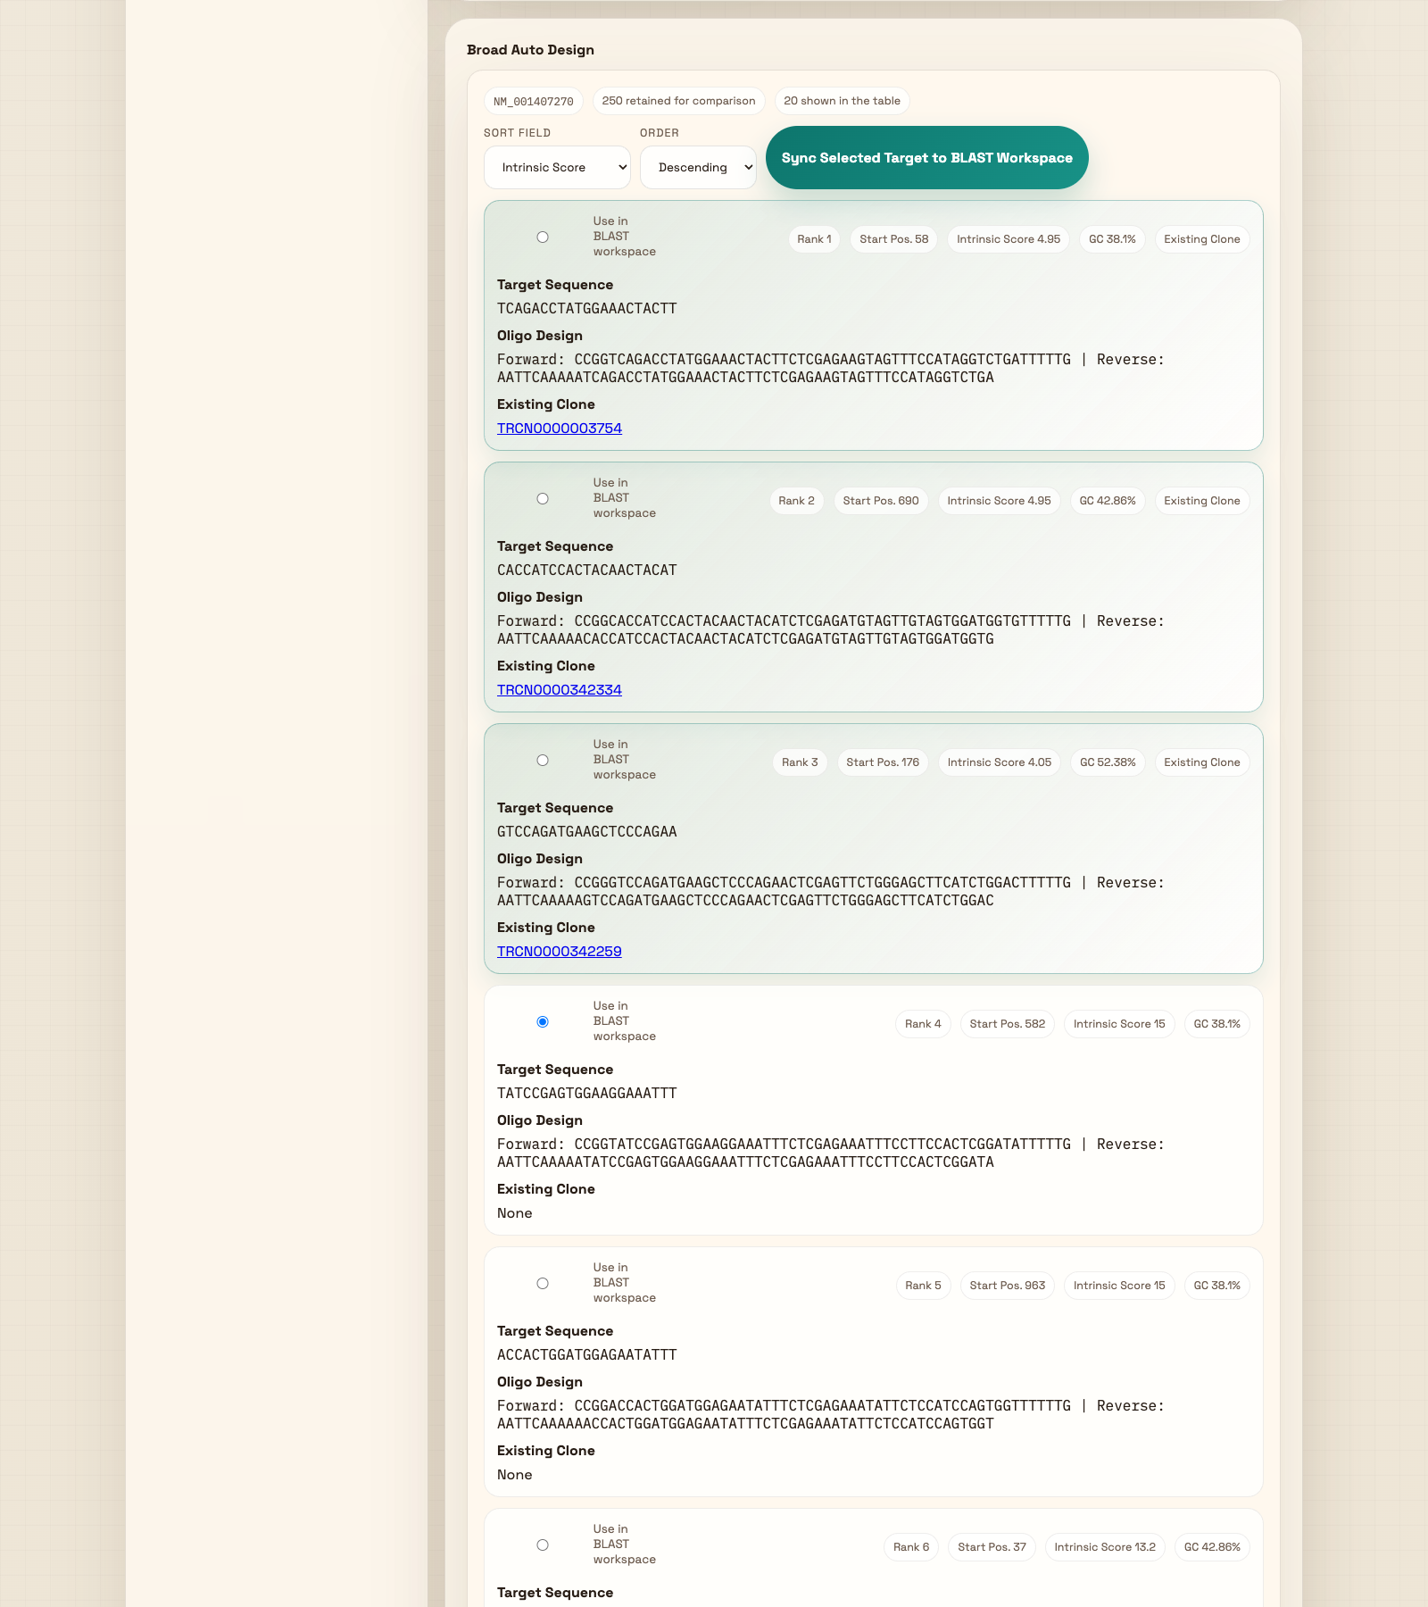Select Rank 5 radio for BLAST workspace
Image resolution: width=1428 pixels, height=1607 pixels.
pos(543,1284)
